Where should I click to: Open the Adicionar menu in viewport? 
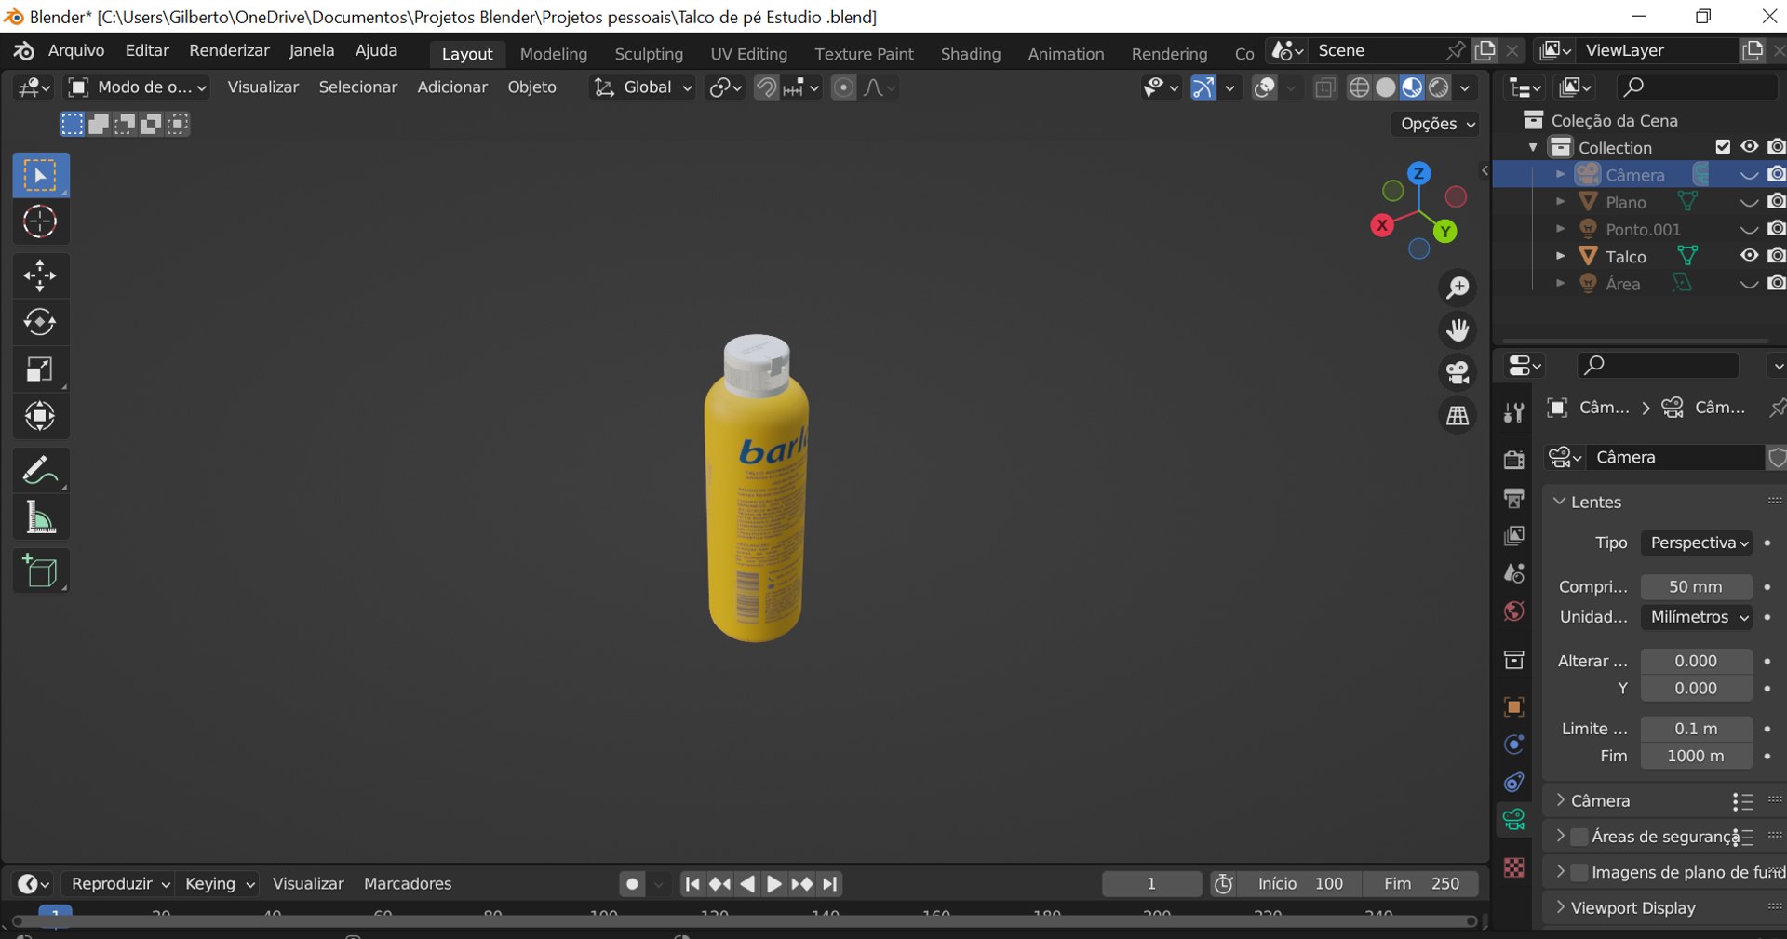coord(452,87)
